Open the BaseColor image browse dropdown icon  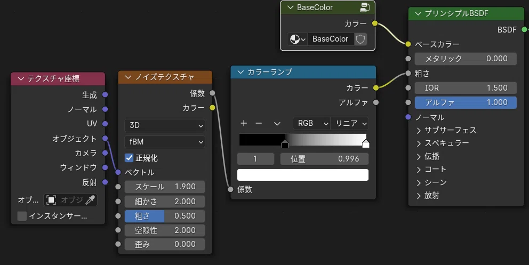coord(298,39)
